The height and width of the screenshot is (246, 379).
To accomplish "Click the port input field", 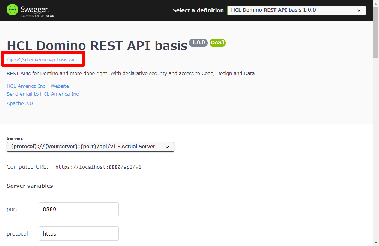I will point(79,210).
